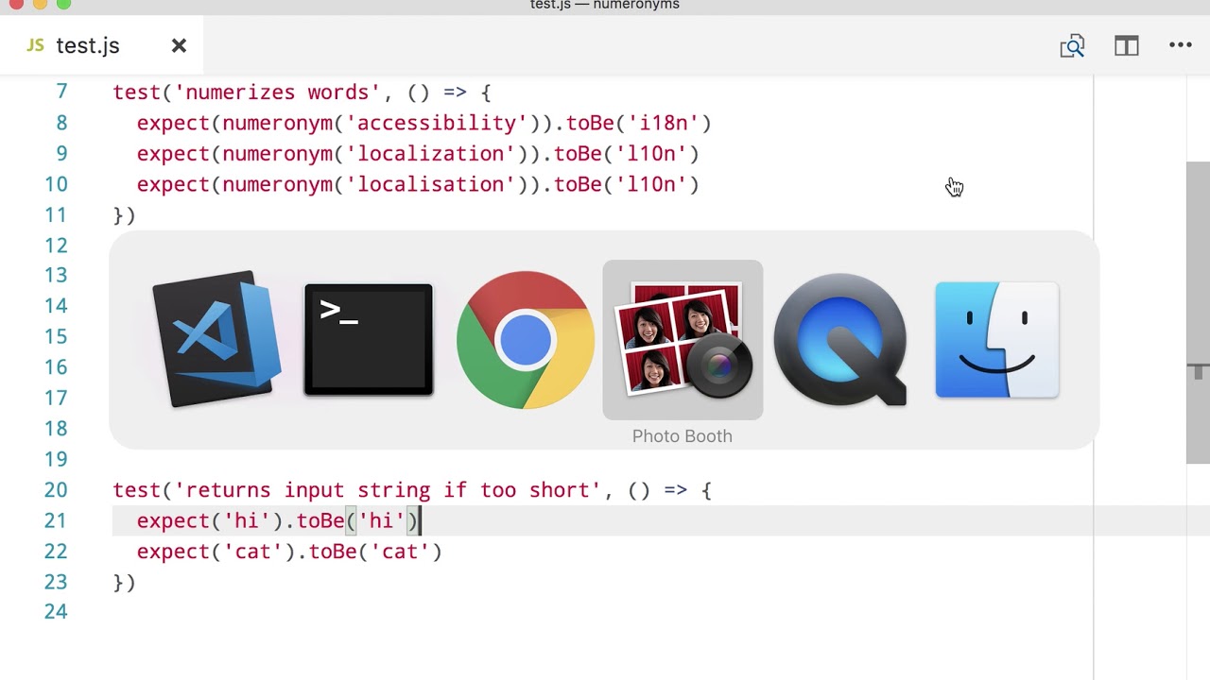Click 'returns input string if too short' text
1210x680 pixels.
tap(388, 490)
